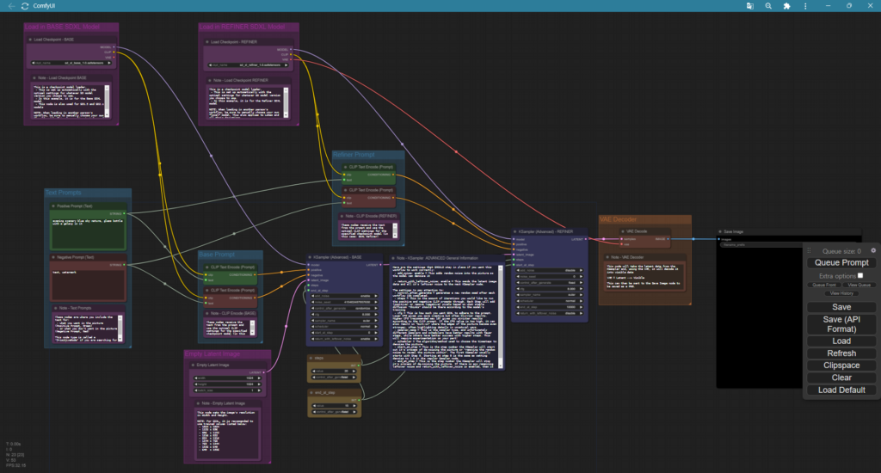Click the Refresh button
881x473 pixels.
[841, 353]
